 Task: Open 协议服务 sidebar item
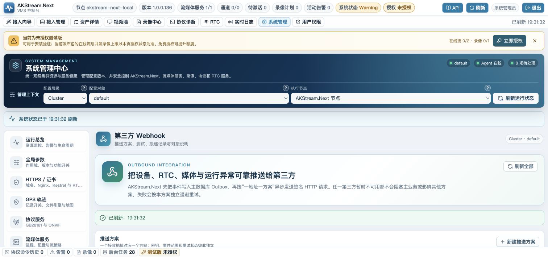click(x=46, y=222)
